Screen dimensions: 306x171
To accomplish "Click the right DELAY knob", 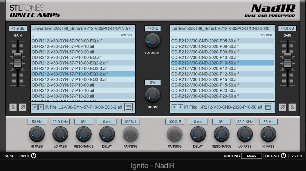I will (198, 134).
